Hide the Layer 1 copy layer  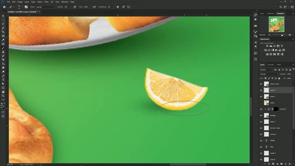click(x=261, y=84)
